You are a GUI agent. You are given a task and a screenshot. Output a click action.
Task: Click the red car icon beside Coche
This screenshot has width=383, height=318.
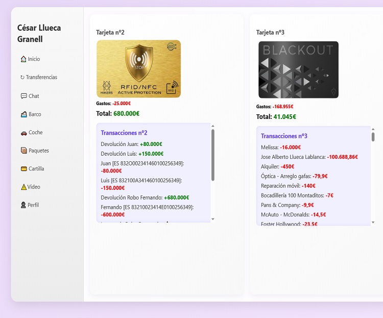coord(23,133)
